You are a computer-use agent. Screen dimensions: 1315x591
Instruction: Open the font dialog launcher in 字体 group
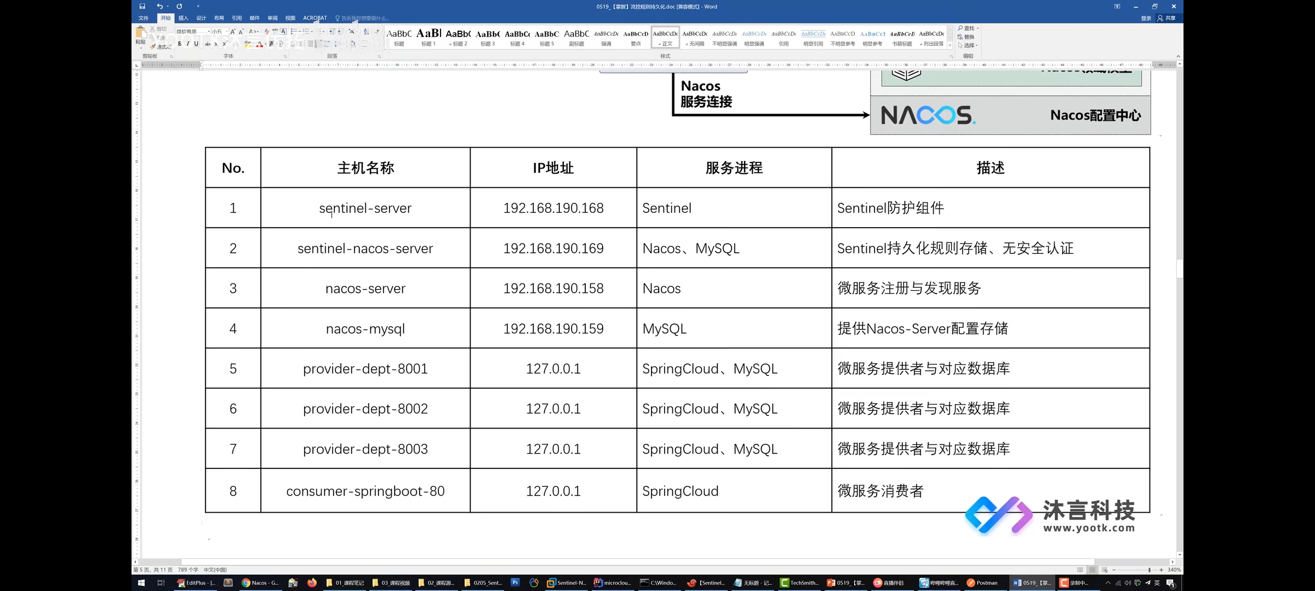tap(285, 56)
